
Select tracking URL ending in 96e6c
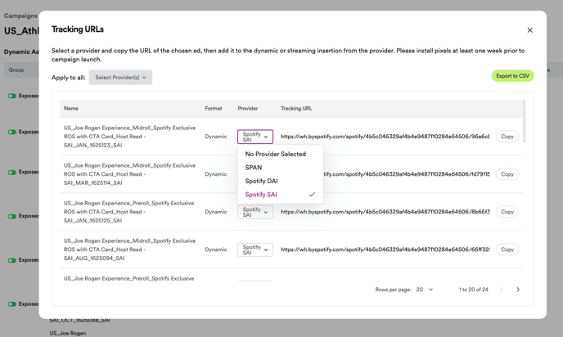(385, 137)
